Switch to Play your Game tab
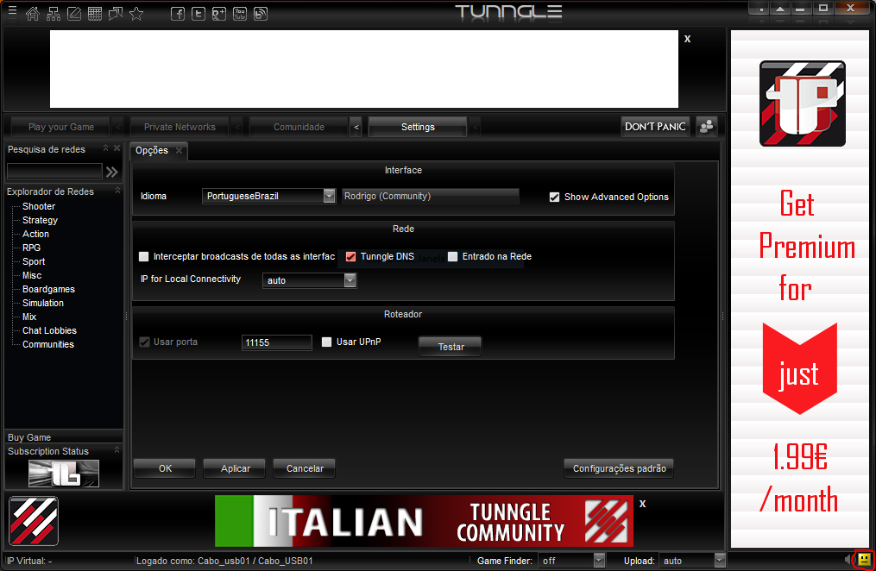This screenshot has height=571, width=876. pos(61,128)
